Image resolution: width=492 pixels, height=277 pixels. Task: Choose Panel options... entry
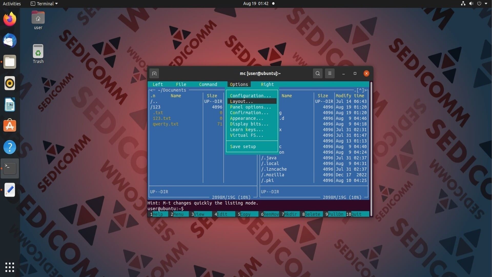click(252, 107)
